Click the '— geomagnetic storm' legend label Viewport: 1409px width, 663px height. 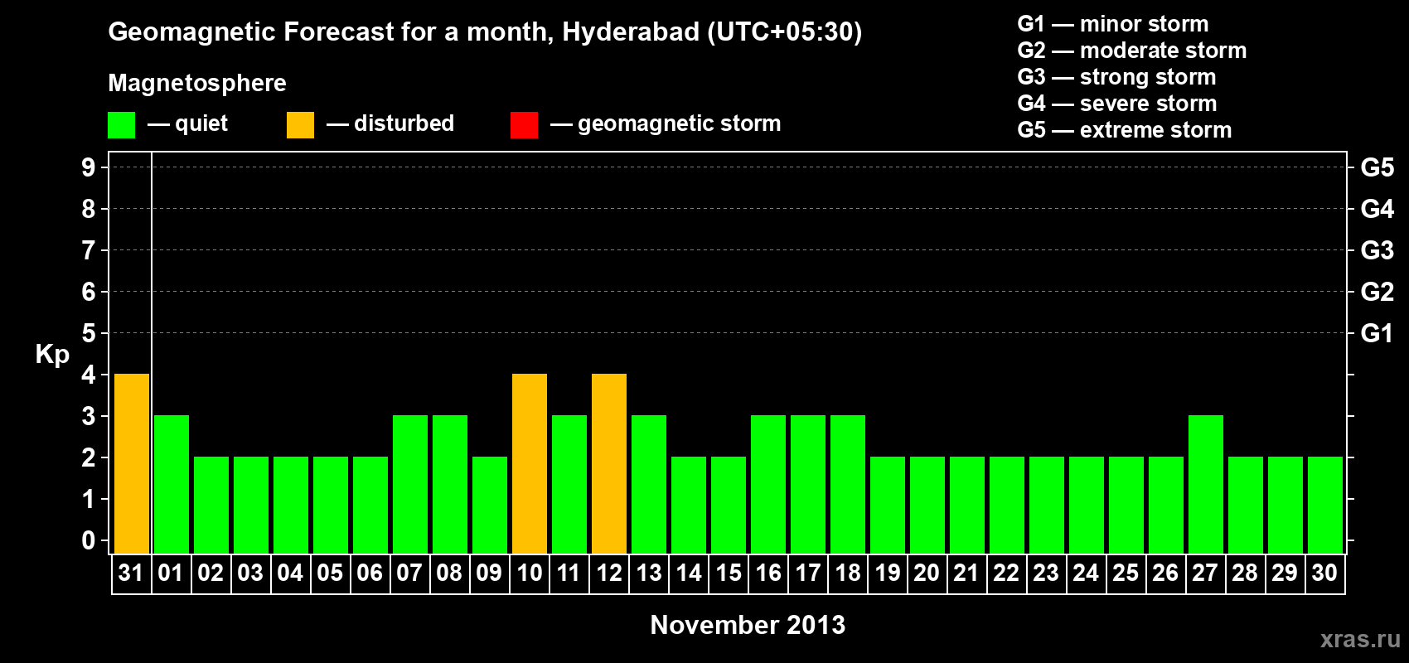(x=666, y=124)
